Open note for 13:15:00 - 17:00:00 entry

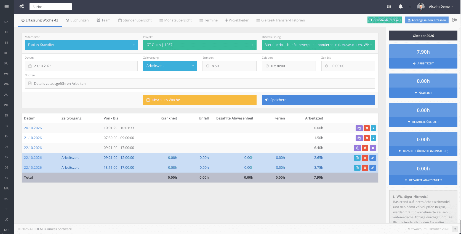click(357, 168)
